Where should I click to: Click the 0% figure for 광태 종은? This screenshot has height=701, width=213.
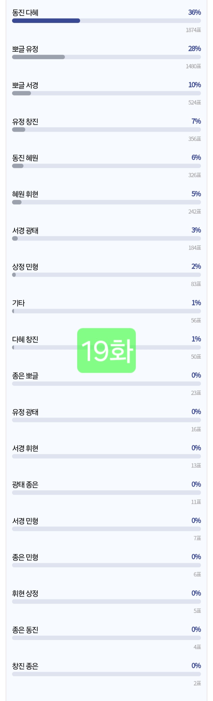(196, 484)
